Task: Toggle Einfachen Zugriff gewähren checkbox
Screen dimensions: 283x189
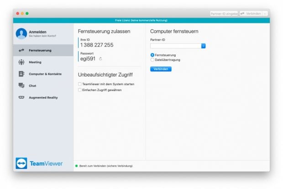Action: coord(79,90)
